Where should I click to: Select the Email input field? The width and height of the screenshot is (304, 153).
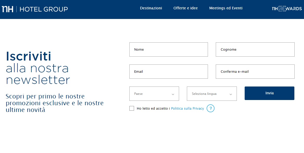tap(168, 72)
